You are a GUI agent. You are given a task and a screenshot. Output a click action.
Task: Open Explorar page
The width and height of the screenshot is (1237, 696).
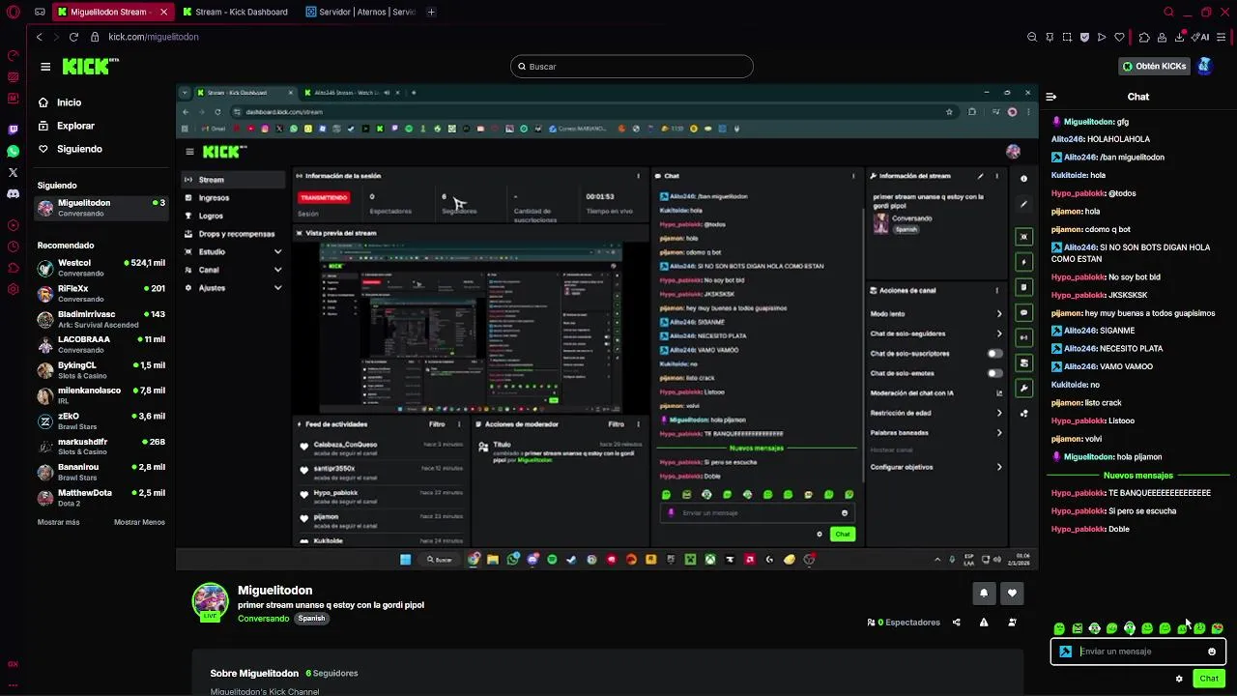[x=75, y=126]
